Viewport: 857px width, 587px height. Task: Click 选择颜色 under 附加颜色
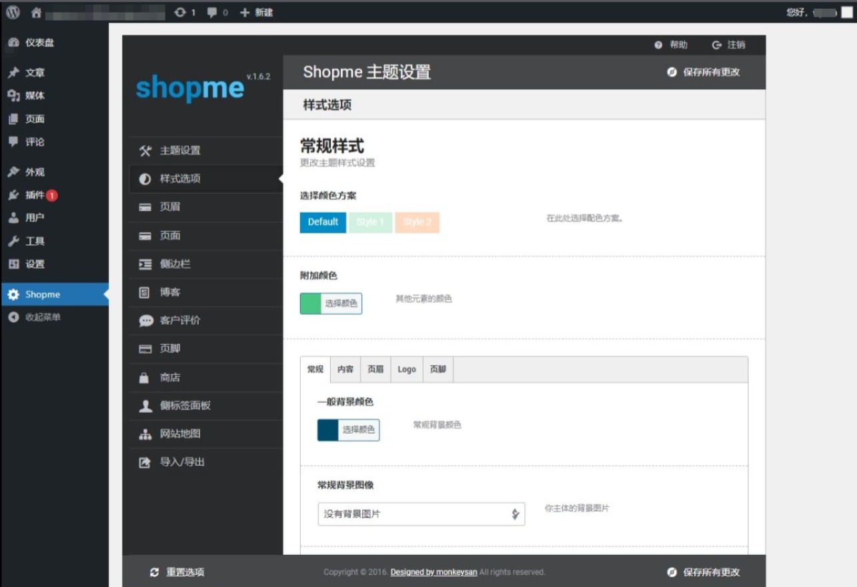click(341, 304)
